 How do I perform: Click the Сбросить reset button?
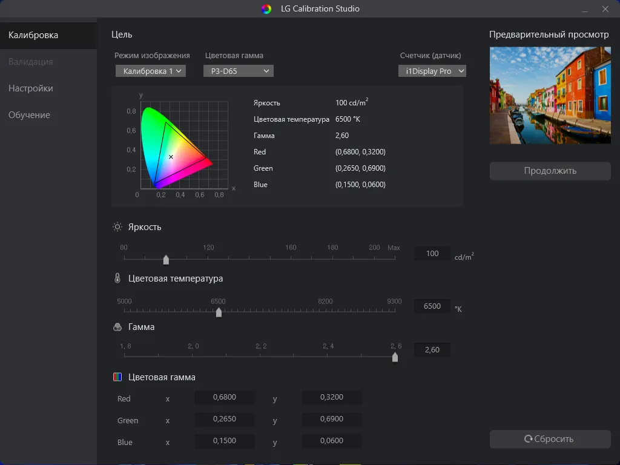(x=550, y=439)
